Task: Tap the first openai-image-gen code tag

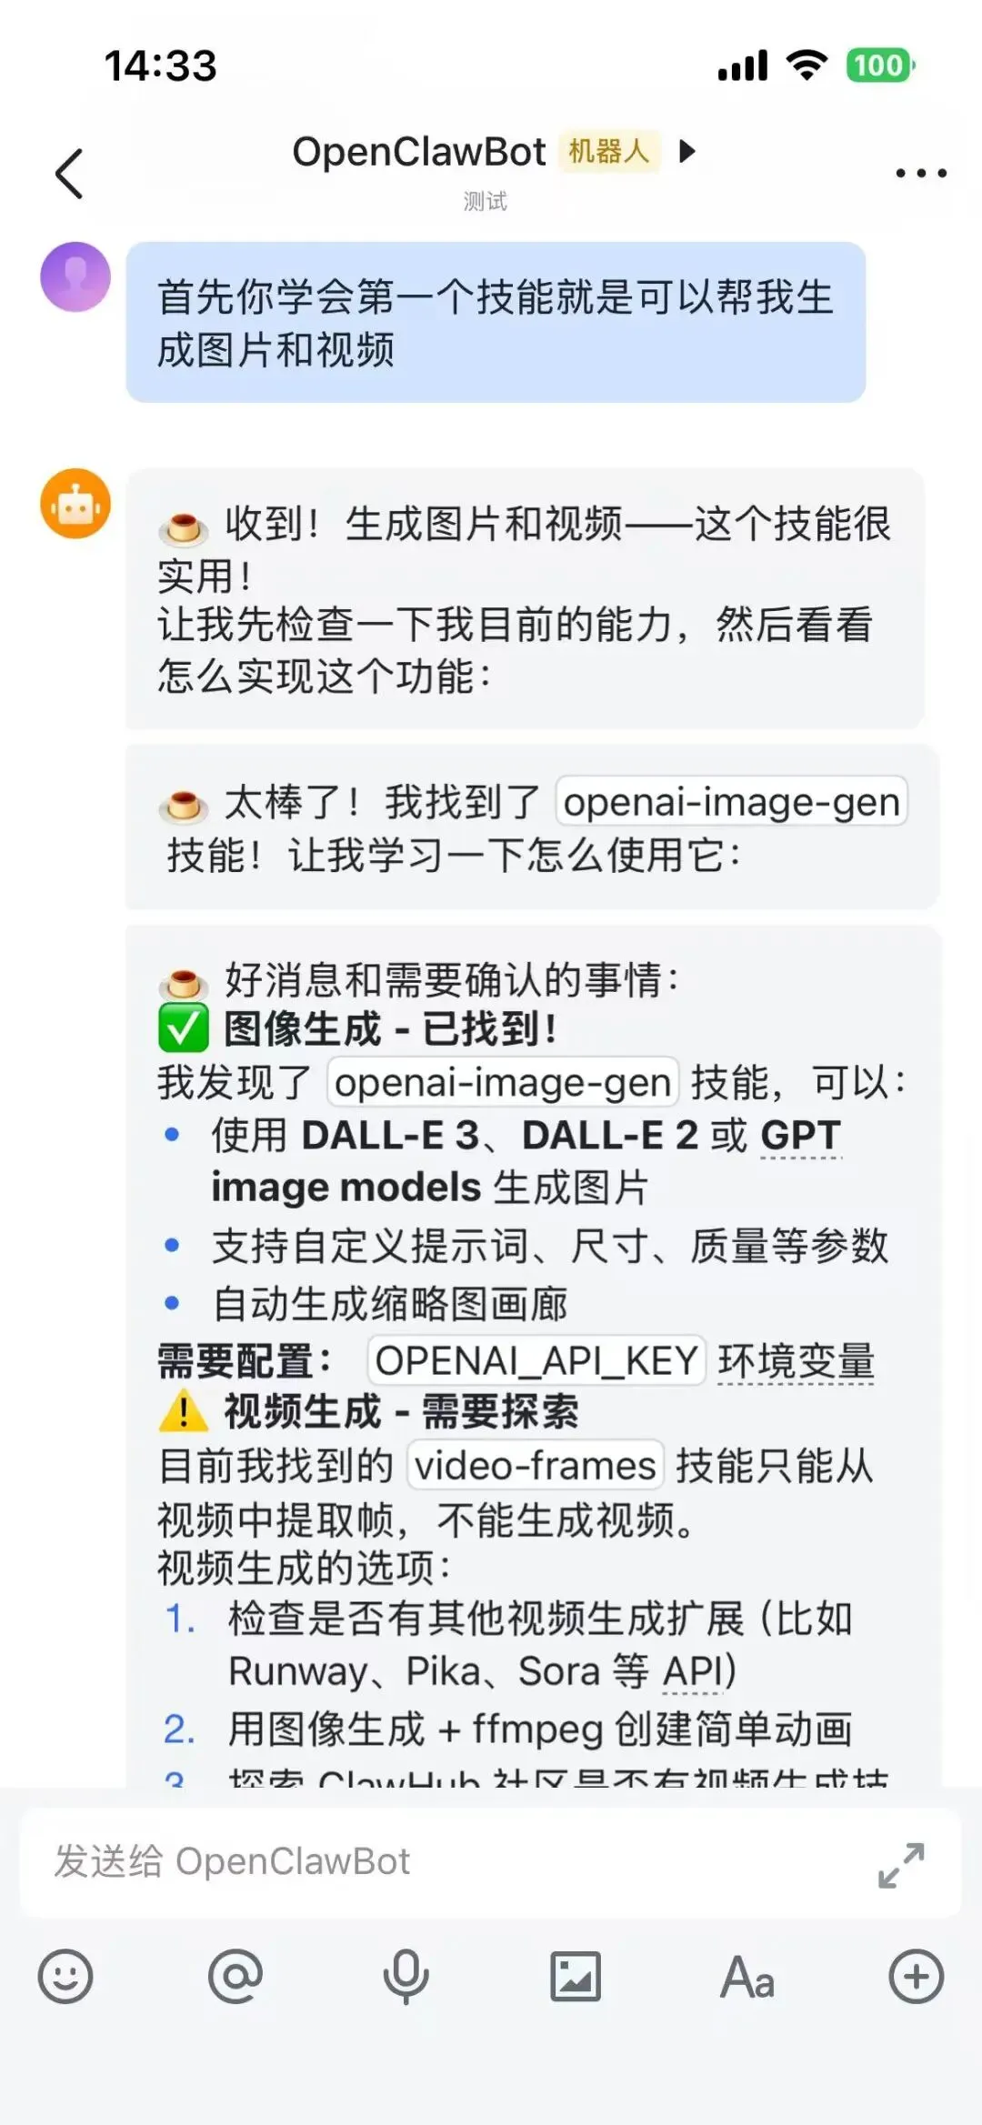Action: pyautogui.click(x=732, y=801)
